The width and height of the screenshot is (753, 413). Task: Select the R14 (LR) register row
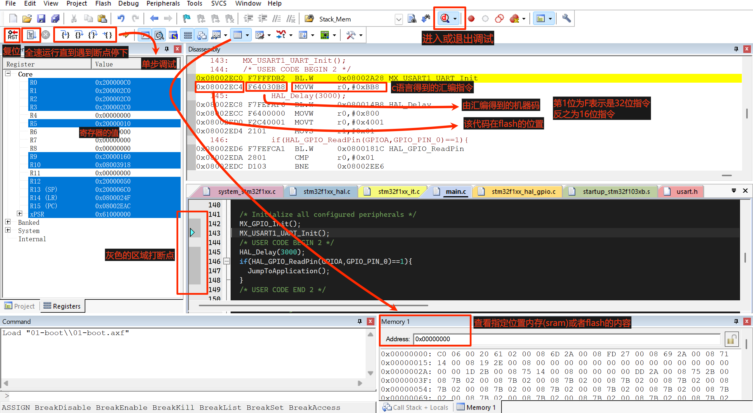[104, 197]
